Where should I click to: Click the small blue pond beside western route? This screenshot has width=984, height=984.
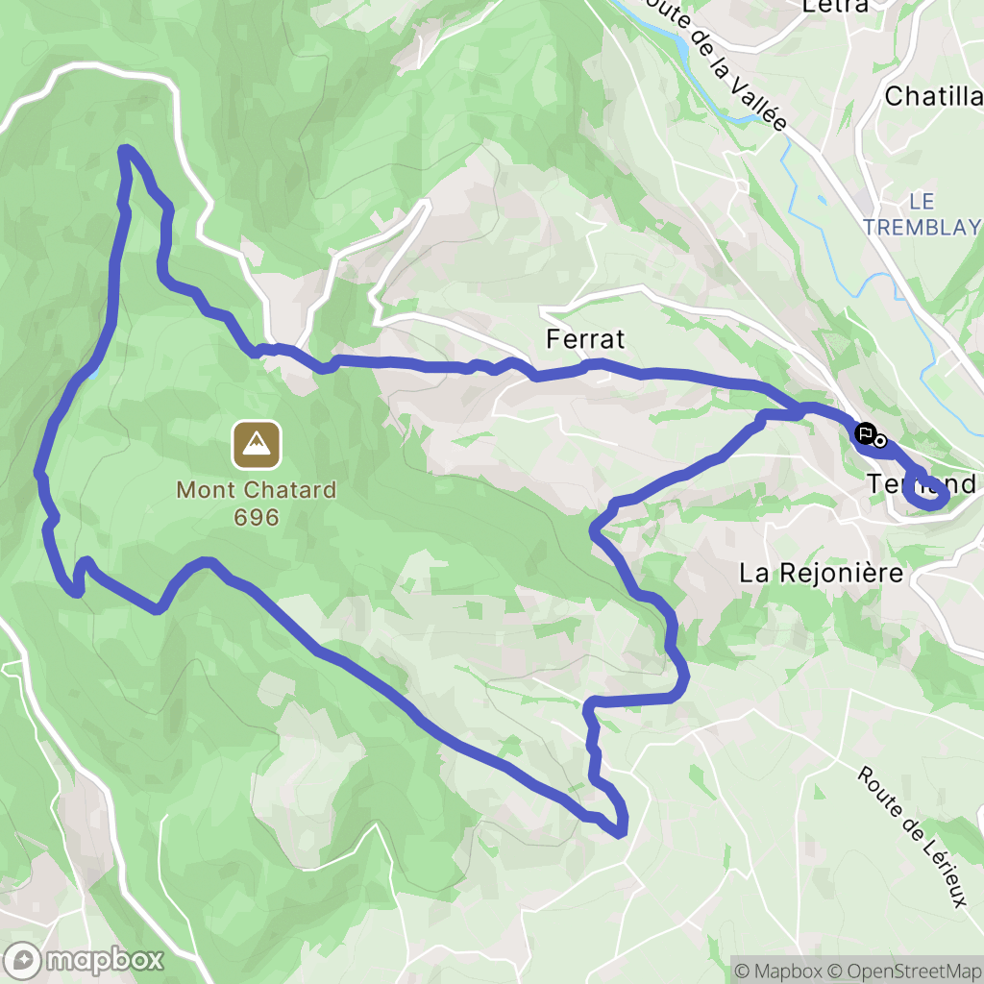click(x=93, y=374)
